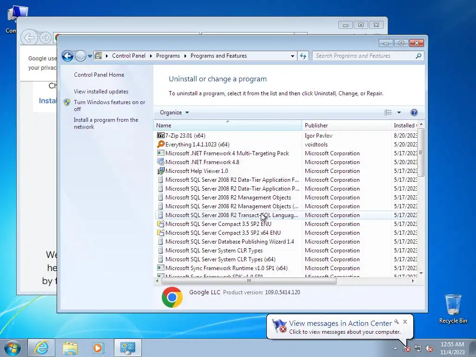Screen dimensions: 476x357
Task: Click the search magnifier in Search Programs box
Action: [x=418, y=56]
